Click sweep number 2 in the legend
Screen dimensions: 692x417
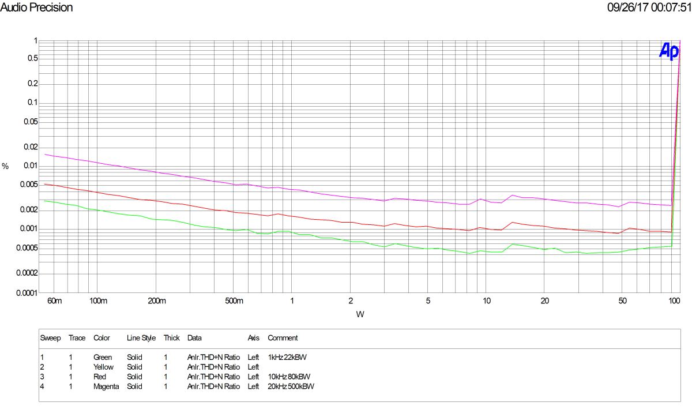point(42,367)
